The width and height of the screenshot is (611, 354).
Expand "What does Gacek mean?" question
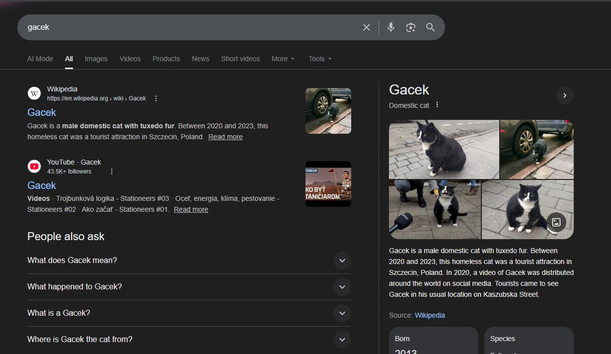[x=189, y=260]
